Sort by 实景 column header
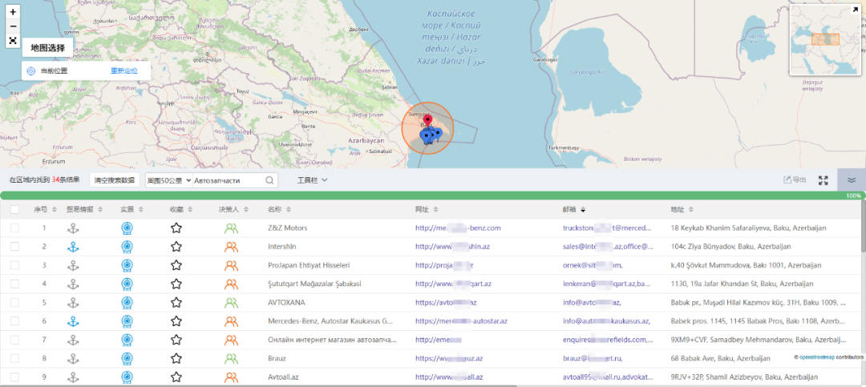 (132, 209)
